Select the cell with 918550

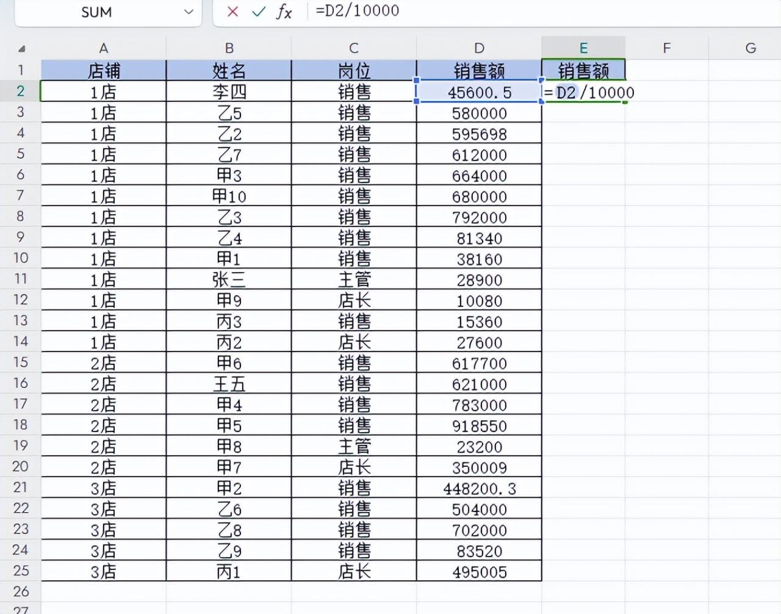pos(479,425)
